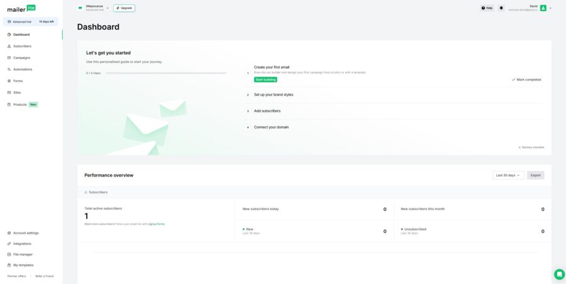The height and width of the screenshot is (284, 566).
Task: Open the Last 30 days dropdown
Action: pos(508,175)
